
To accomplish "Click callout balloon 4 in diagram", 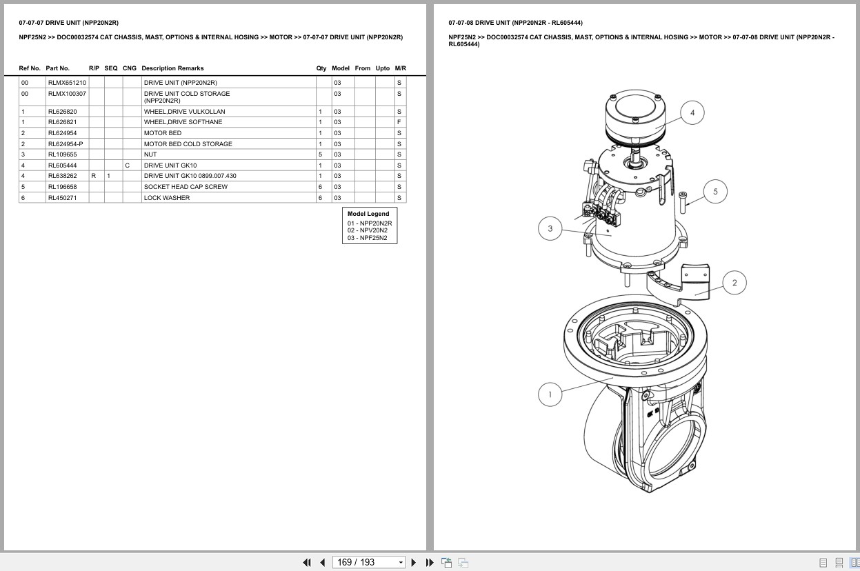I will 692,112.
